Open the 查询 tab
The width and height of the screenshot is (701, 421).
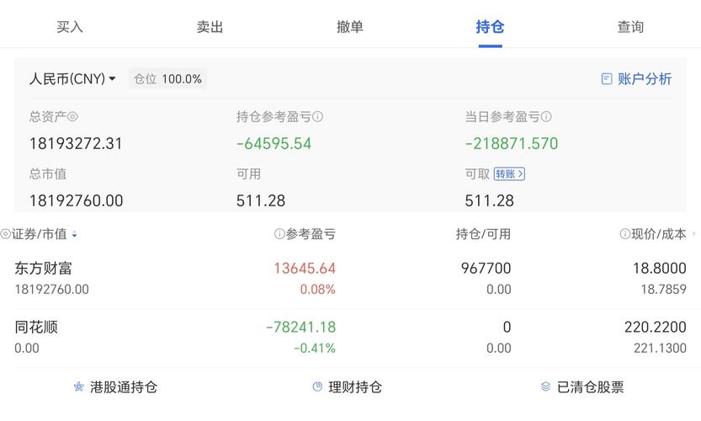[630, 27]
